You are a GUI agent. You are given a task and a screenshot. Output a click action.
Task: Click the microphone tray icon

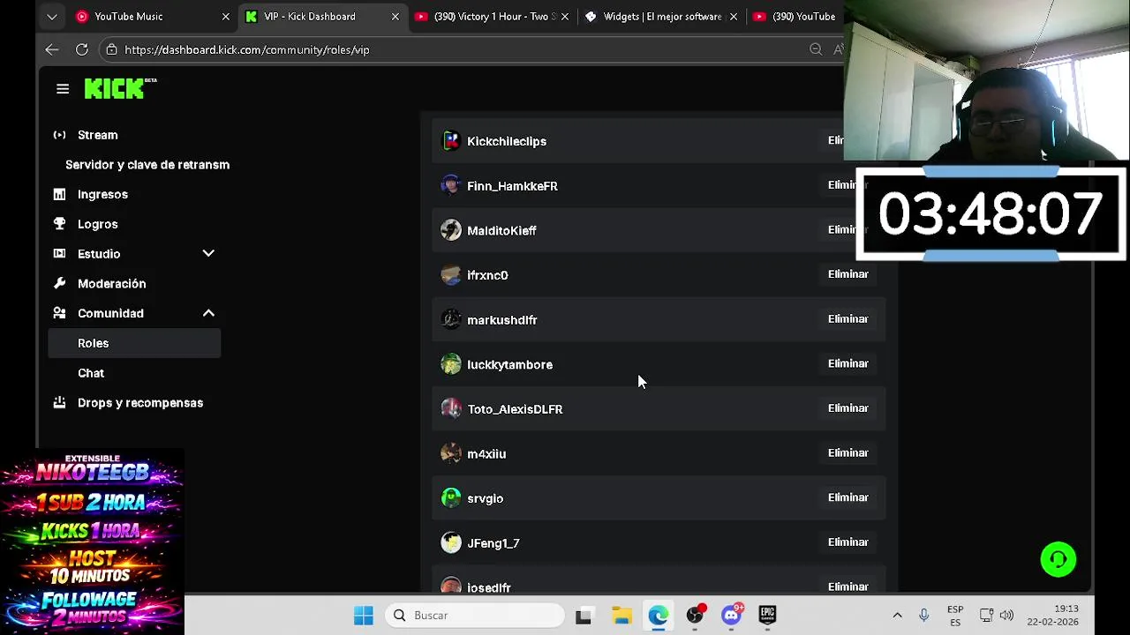923,616
